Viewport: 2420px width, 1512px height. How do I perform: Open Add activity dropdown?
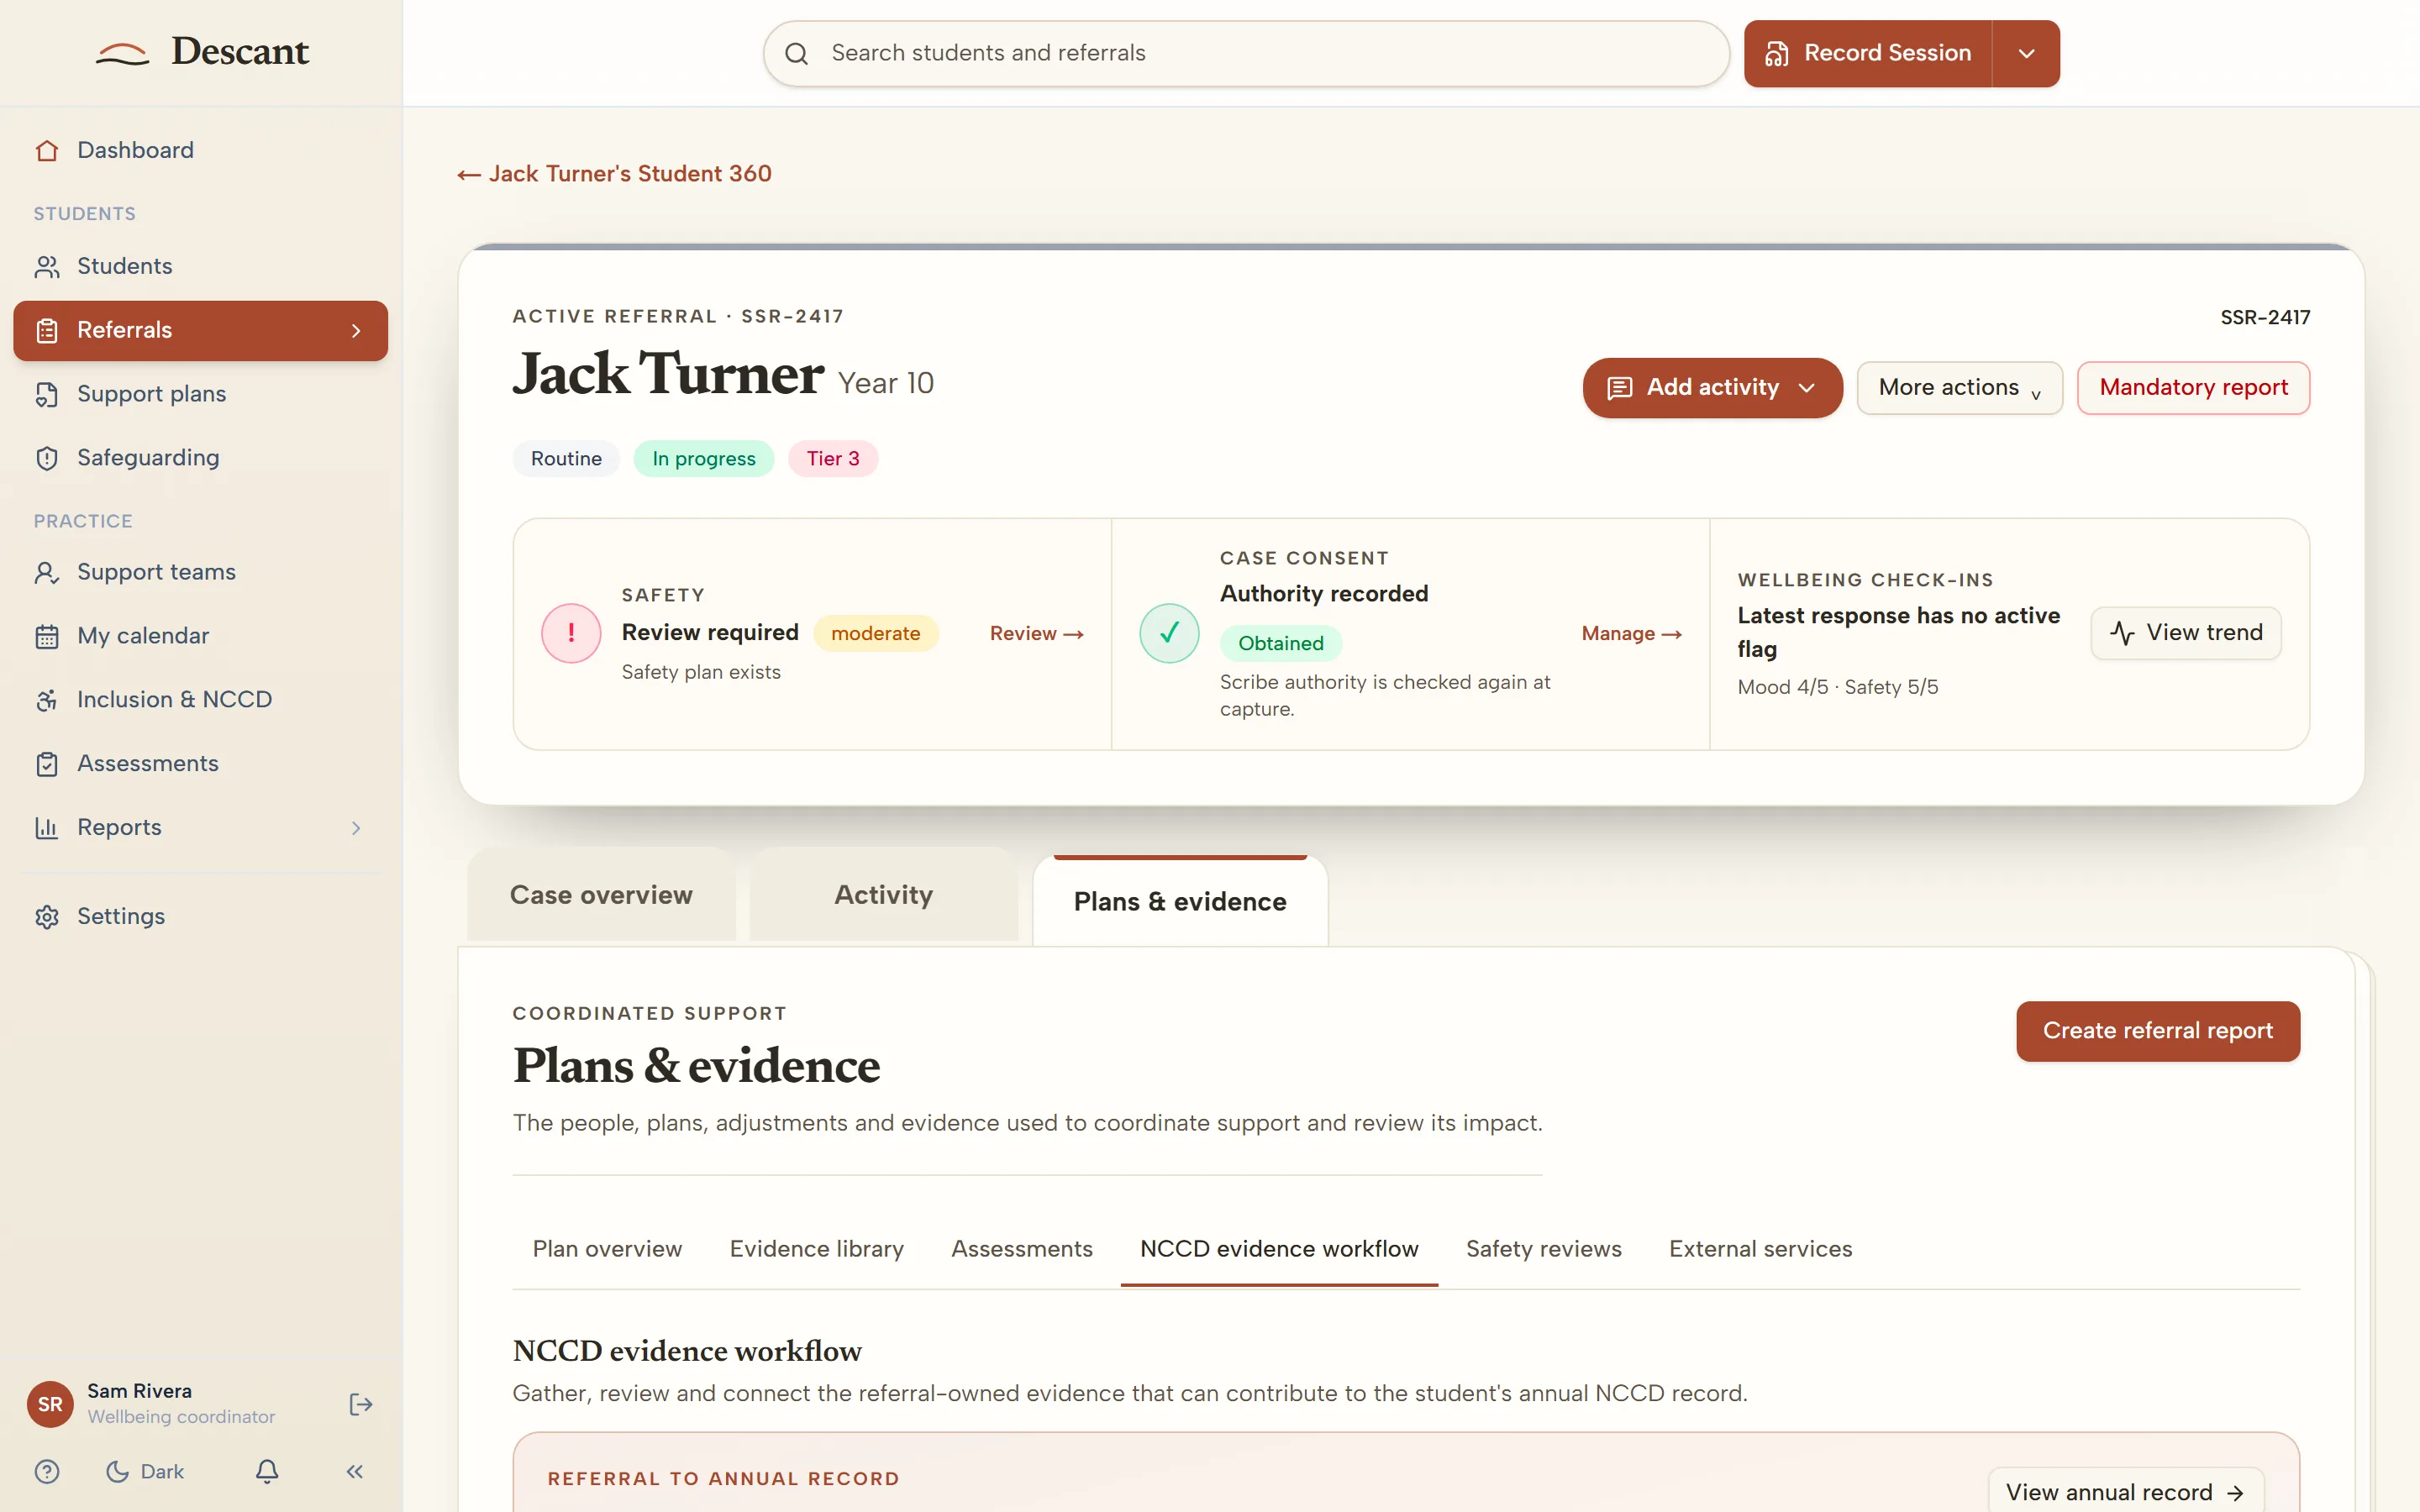pos(1712,388)
